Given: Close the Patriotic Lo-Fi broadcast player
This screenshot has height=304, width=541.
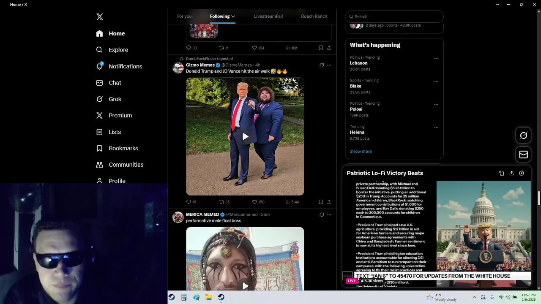Looking at the screenshot, I should click(522, 173).
